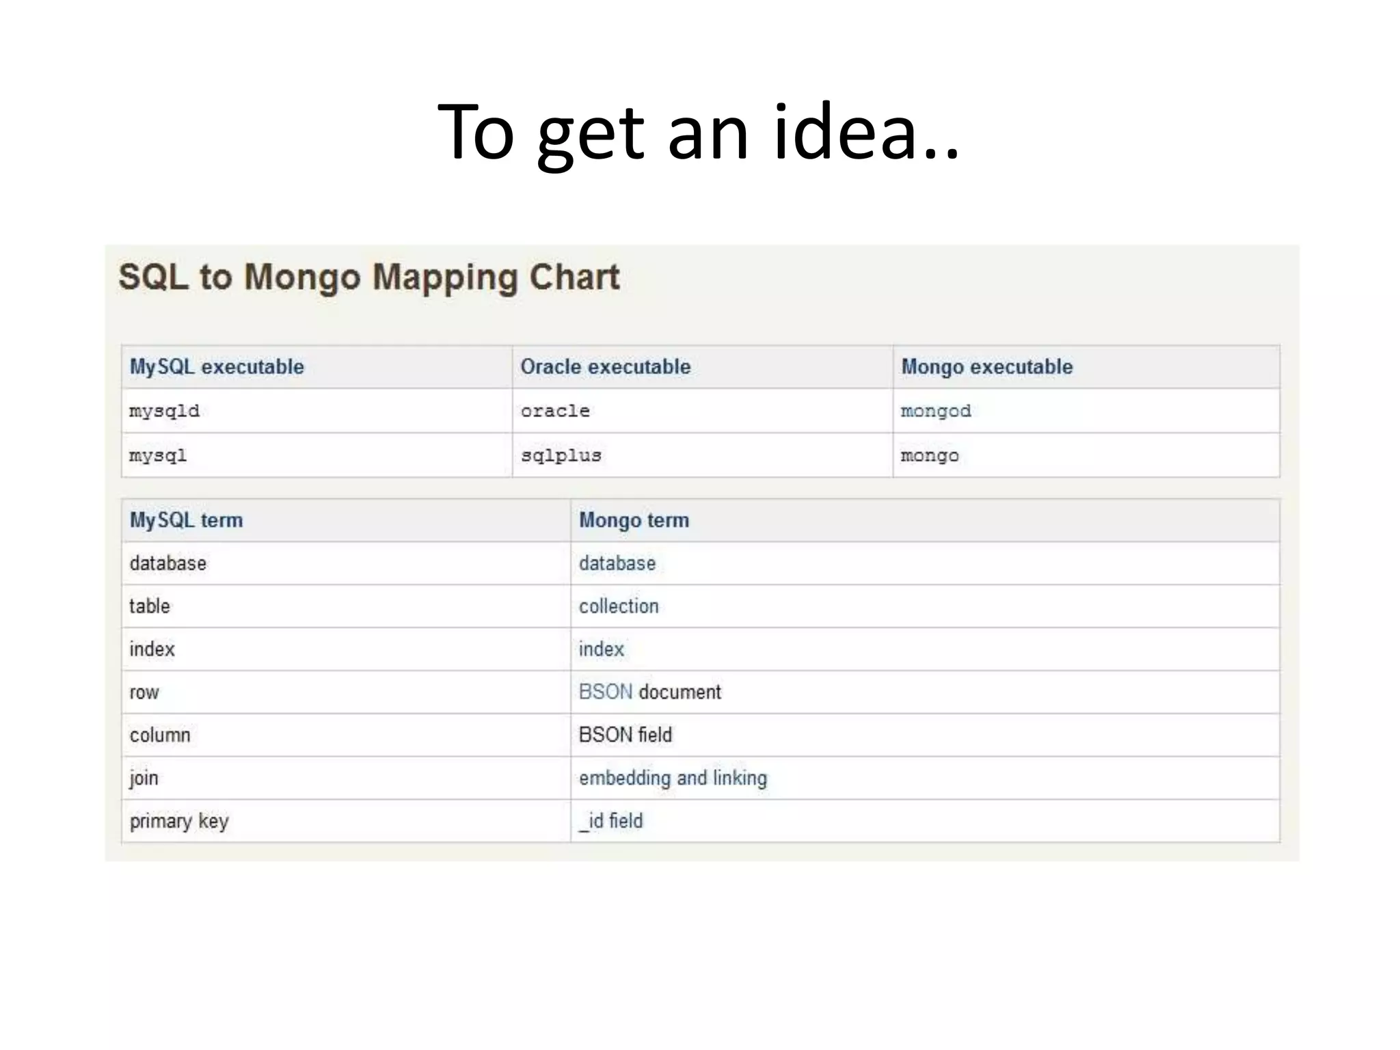Click the Mongo term column header

pyautogui.click(x=634, y=520)
